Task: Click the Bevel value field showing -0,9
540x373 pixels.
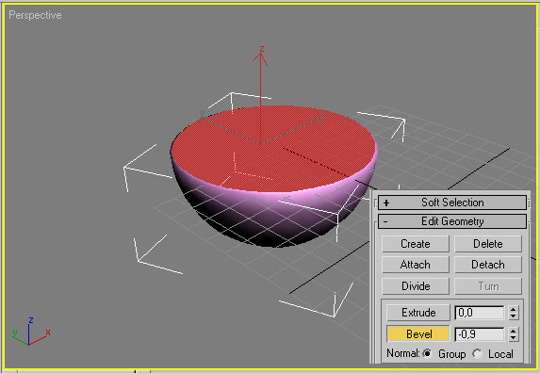Action: tap(480, 334)
